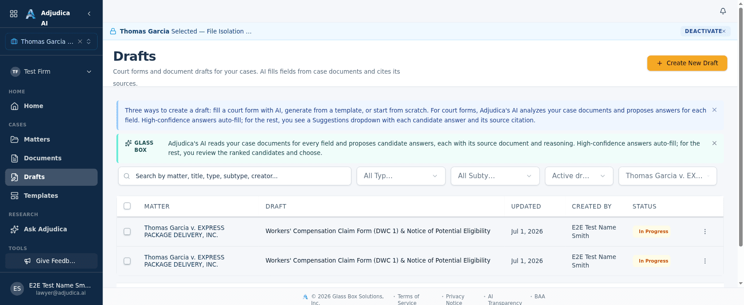Click the Give Feedback button
The image size is (744, 305).
tap(51, 261)
